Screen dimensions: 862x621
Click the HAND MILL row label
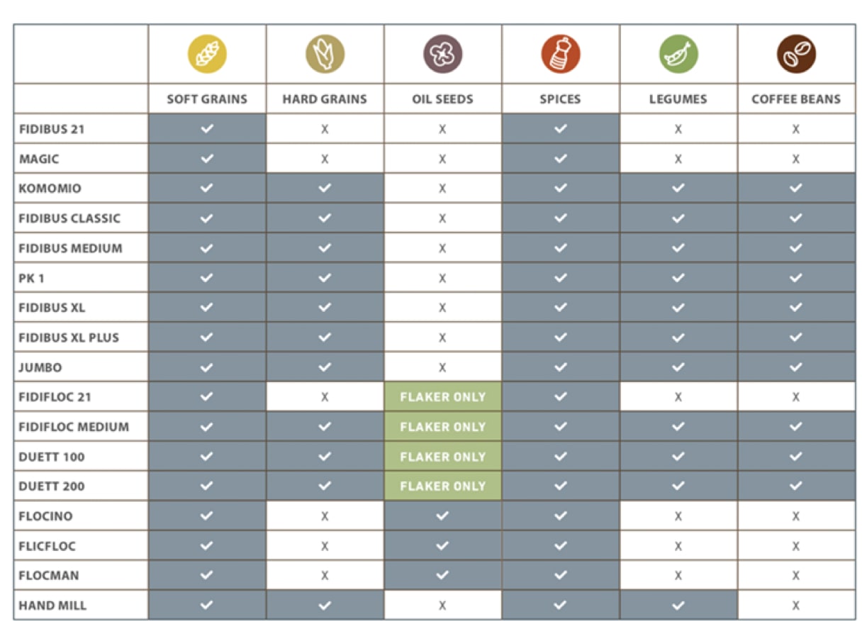click(x=53, y=605)
